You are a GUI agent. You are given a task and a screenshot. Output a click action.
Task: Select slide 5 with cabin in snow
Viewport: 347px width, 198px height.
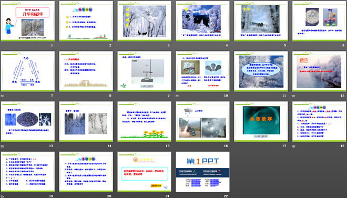(x=261, y=21)
